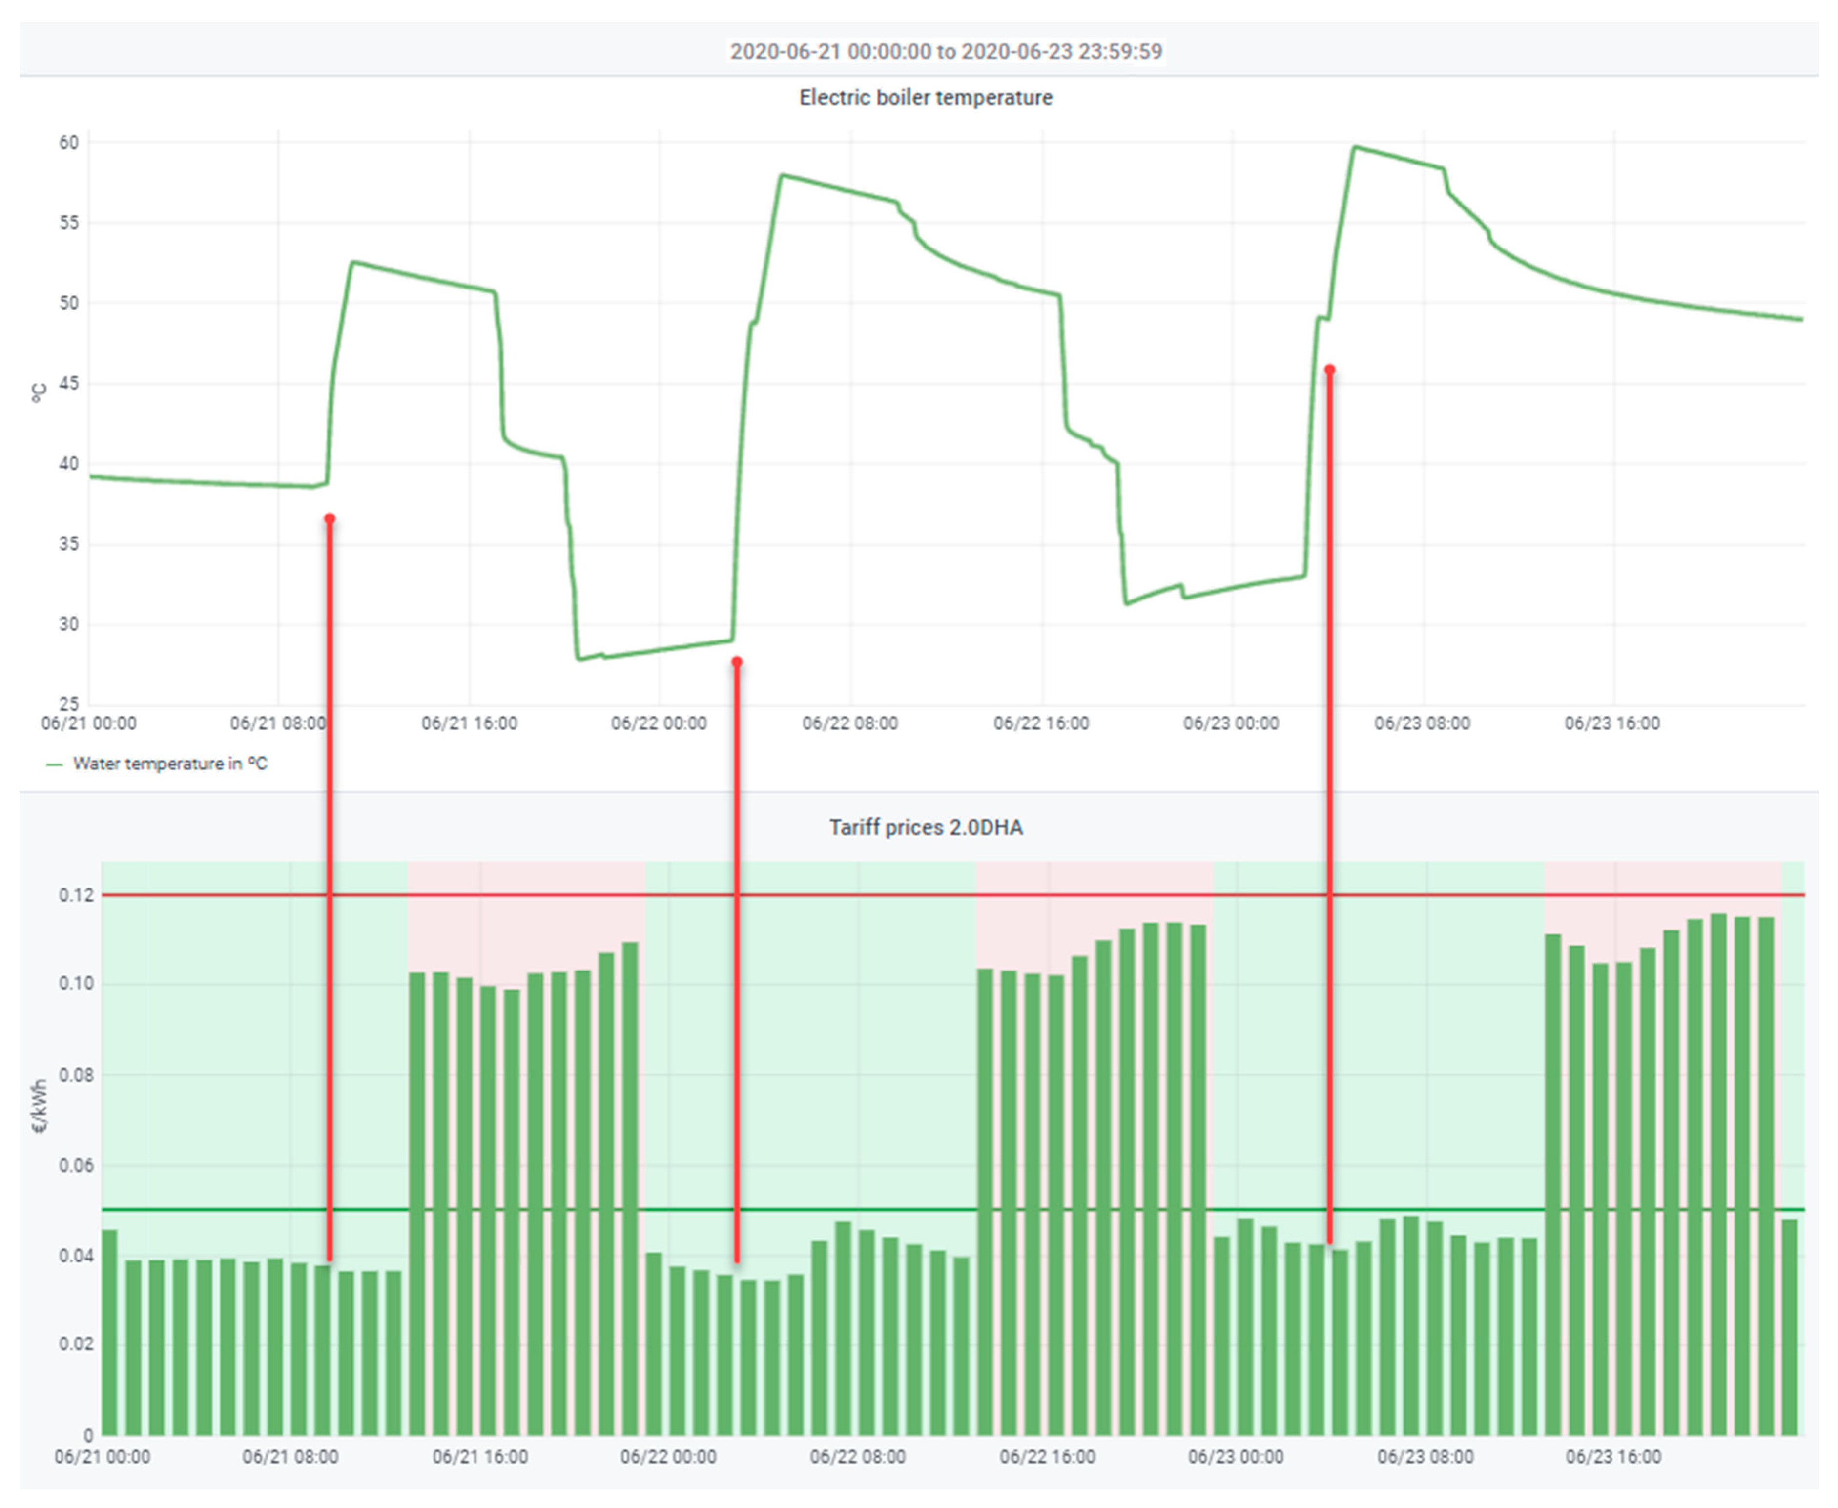The width and height of the screenshot is (1838, 1508).
Task: Click the 06/23 16:00 label under tariff chart
Action: coord(1613,1457)
